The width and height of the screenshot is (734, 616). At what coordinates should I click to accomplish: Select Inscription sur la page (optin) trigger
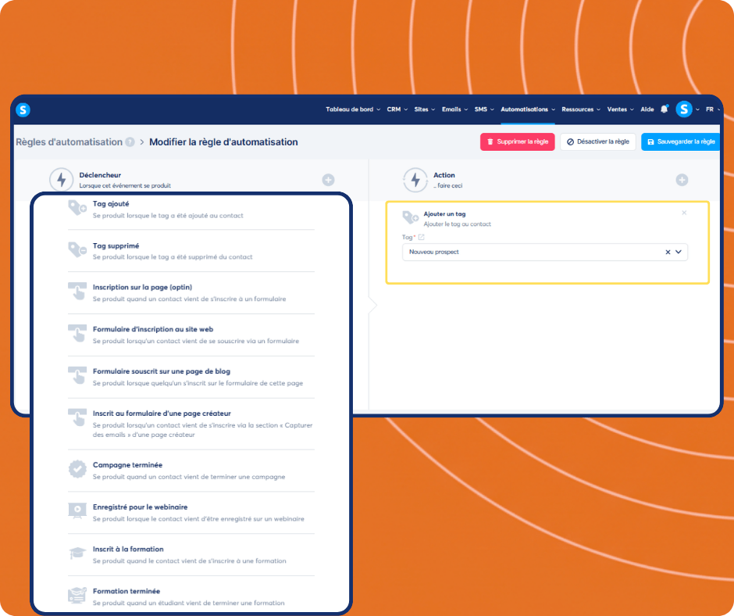(191, 292)
